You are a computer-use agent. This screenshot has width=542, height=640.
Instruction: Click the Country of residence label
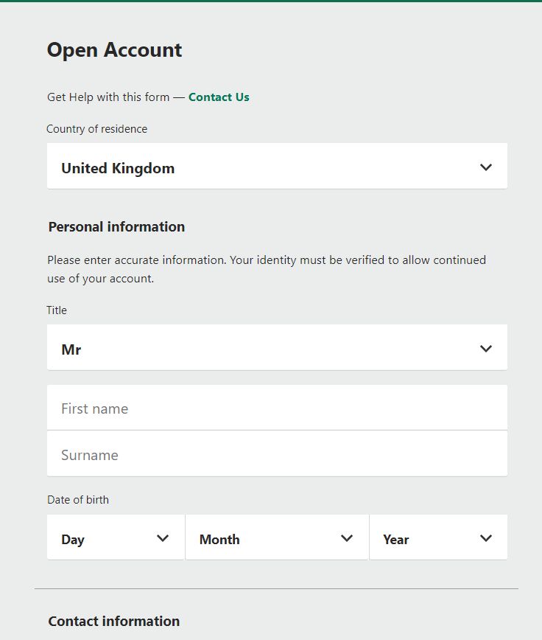tap(97, 129)
